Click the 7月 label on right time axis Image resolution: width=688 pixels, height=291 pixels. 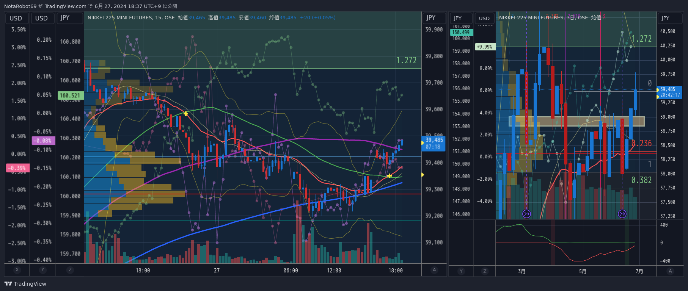tap(639, 271)
